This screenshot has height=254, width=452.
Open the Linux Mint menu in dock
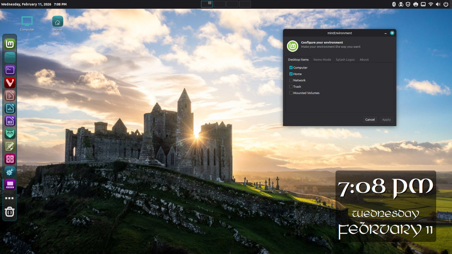click(10, 44)
